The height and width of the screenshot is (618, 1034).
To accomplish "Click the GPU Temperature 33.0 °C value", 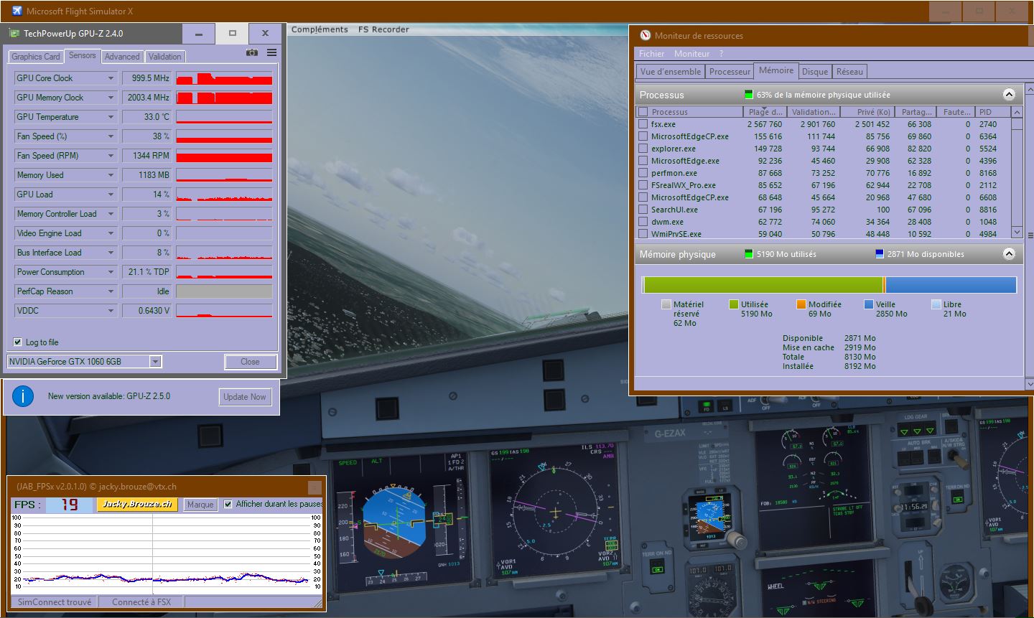I will tap(147, 117).
